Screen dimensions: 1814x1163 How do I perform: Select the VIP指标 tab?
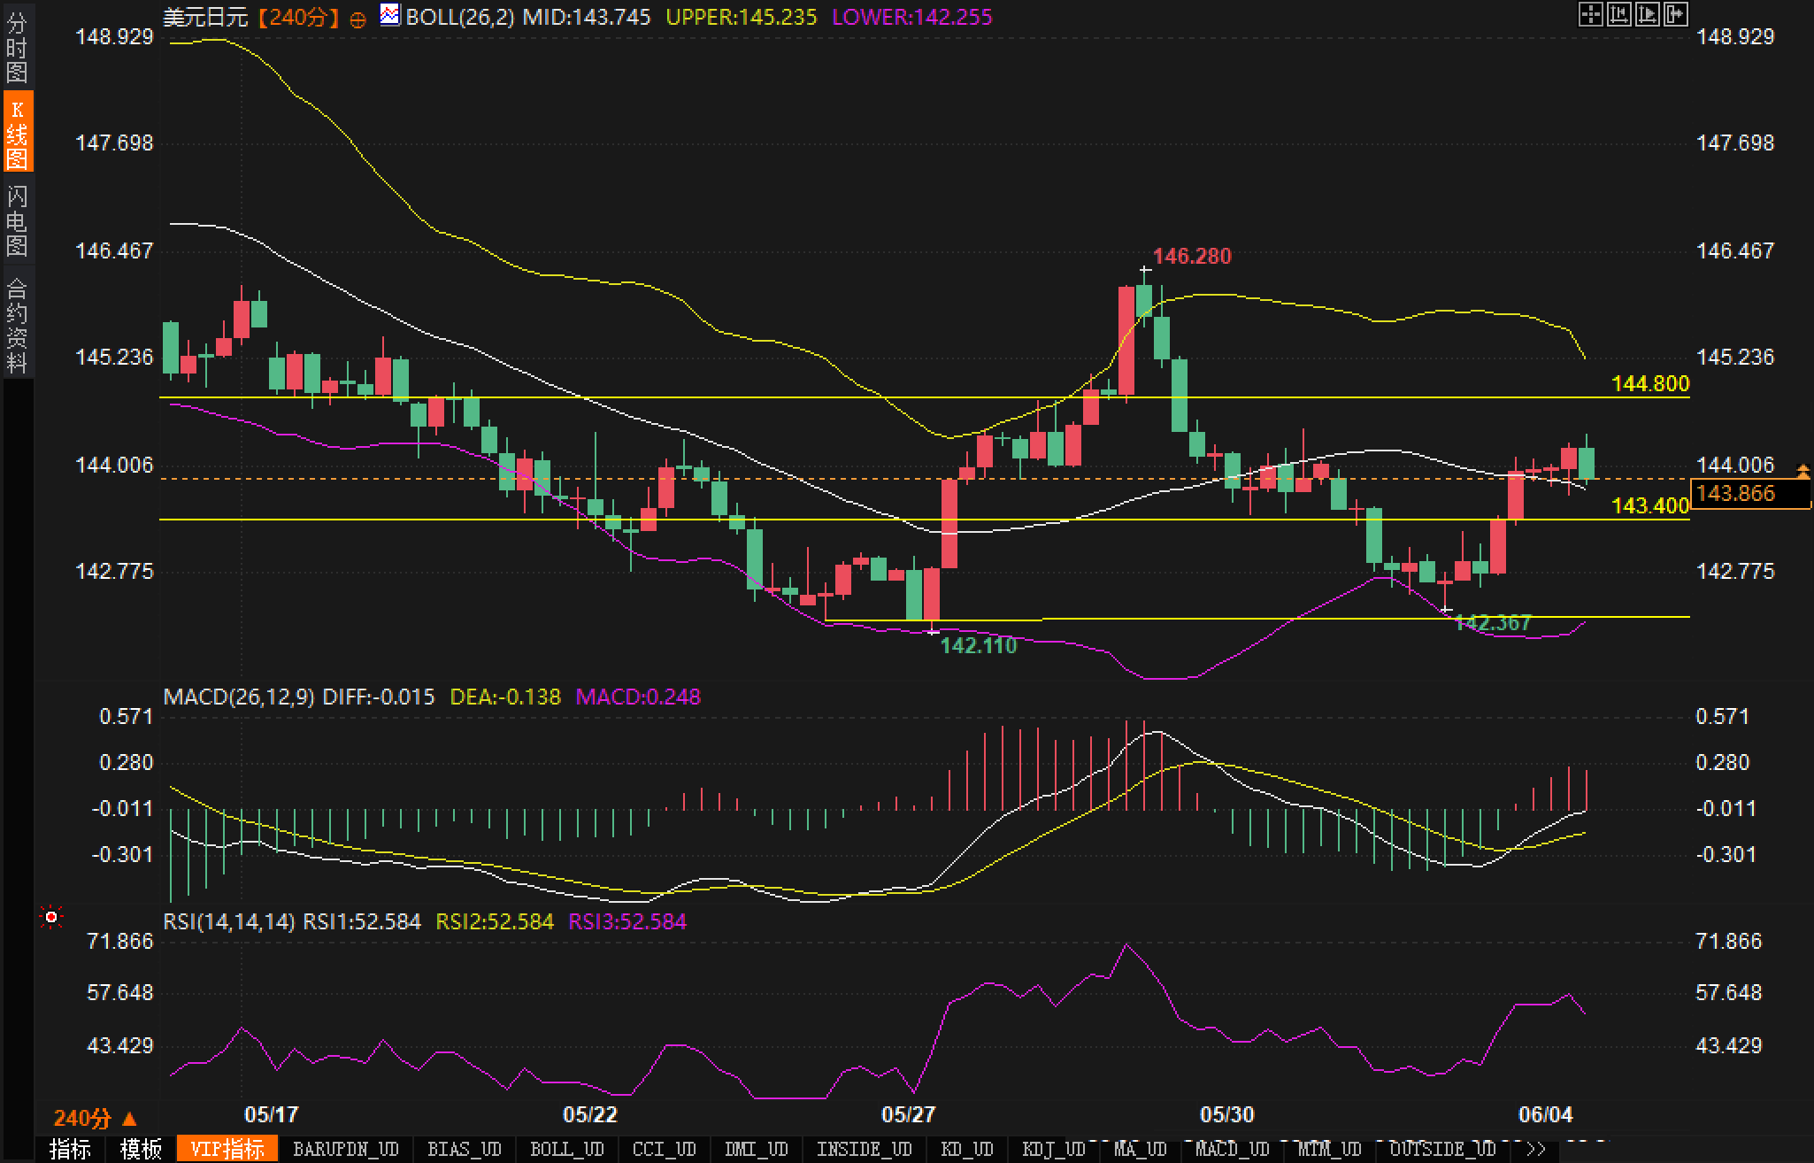[227, 1149]
